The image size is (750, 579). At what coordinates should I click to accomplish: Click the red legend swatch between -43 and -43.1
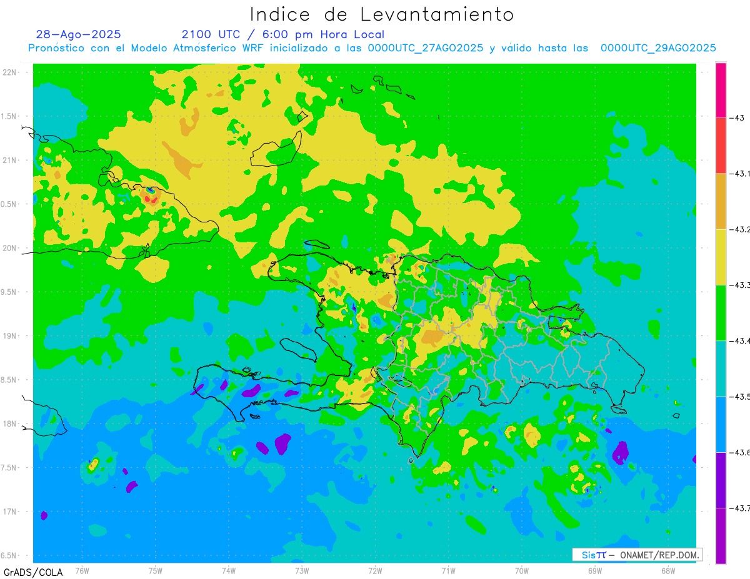point(721,146)
